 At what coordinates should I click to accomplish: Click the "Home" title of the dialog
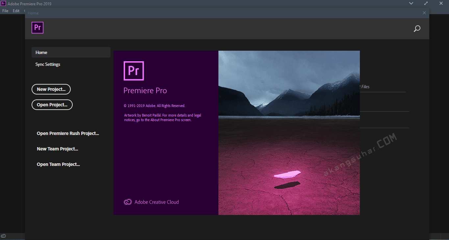[33, 13]
